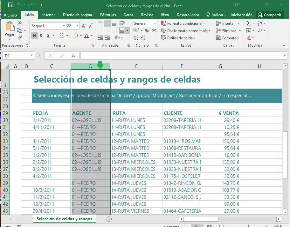Image resolution: width=290 pixels, height=227 pixels.
Task: Click the zoom slider in status bar
Action: pos(248,226)
